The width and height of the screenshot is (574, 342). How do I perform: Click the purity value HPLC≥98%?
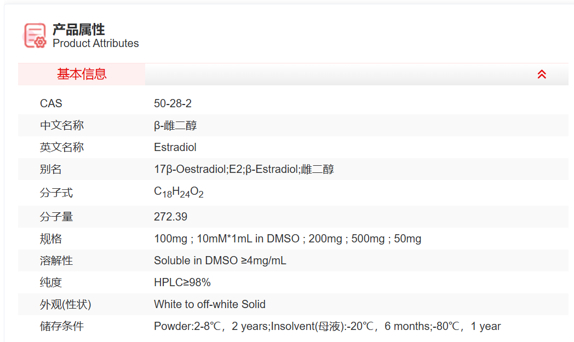tap(182, 282)
